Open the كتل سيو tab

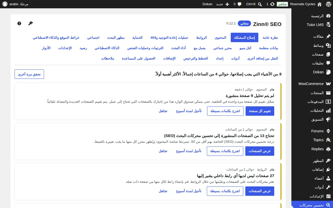click(x=245, y=48)
